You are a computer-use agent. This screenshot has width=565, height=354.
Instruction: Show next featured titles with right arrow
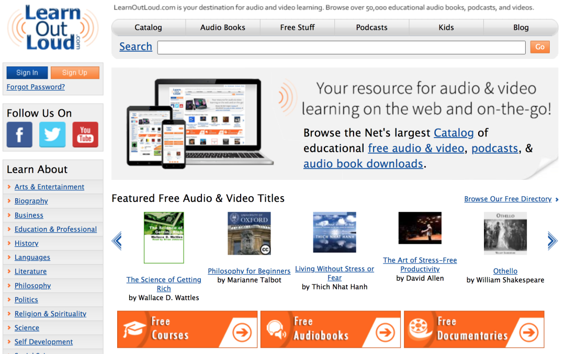point(552,241)
